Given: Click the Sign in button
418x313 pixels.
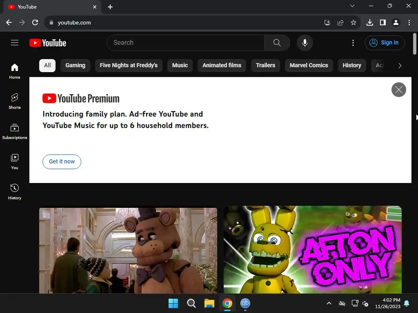Looking at the screenshot, I should tap(385, 42).
